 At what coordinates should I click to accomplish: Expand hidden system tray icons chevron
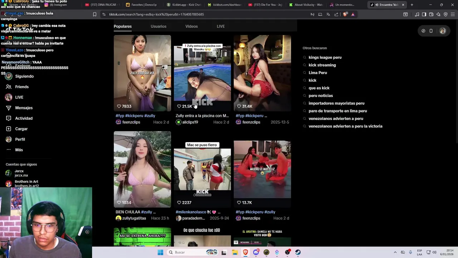(x=395, y=252)
